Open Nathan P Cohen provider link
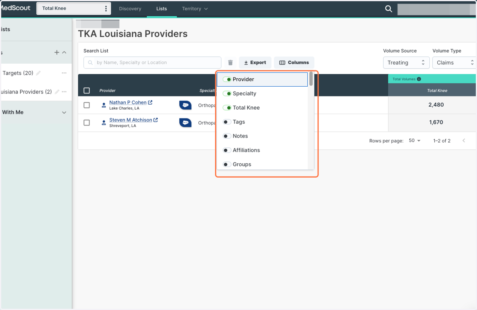 pos(128,103)
